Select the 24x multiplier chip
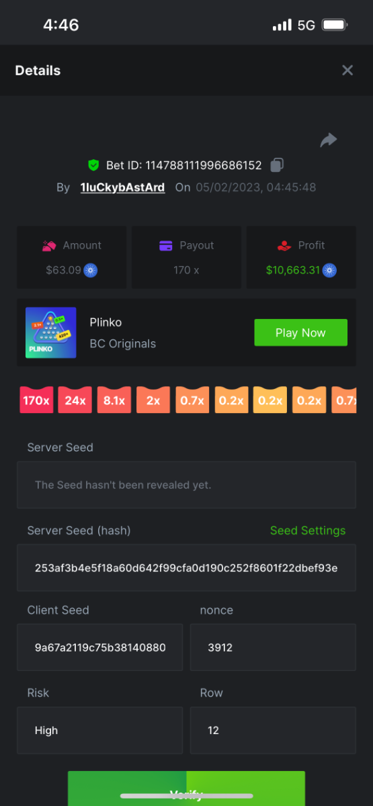Image resolution: width=373 pixels, height=806 pixels. click(75, 400)
